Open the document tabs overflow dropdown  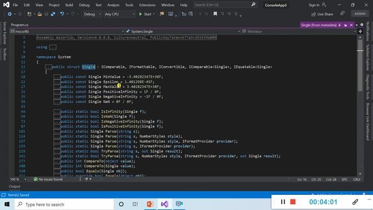click(x=357, y=25)
